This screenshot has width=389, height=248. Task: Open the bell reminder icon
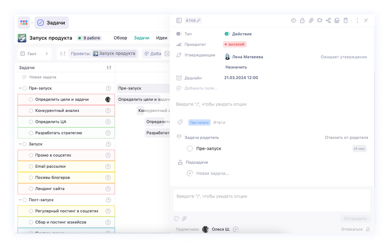click(x=320, y=20)
